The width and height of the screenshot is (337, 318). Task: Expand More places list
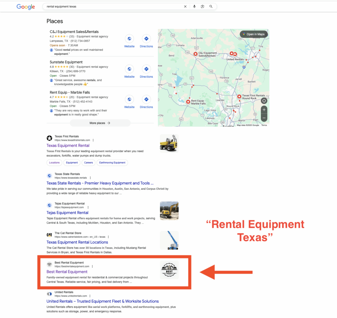tap(100, 123)
